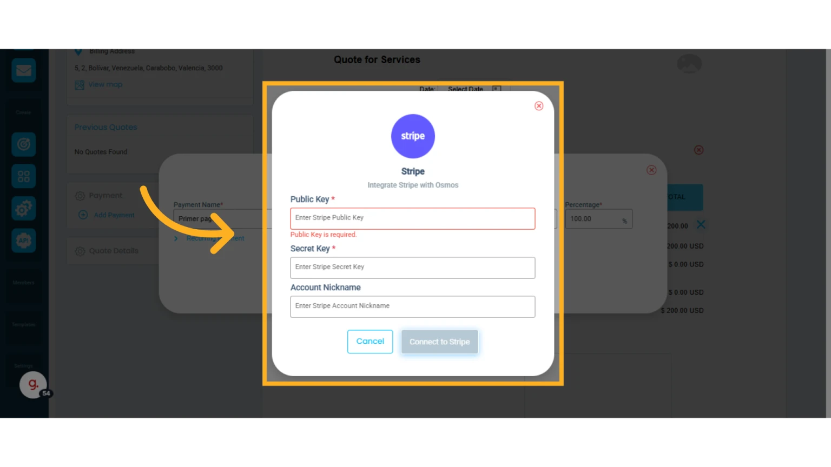Click the red circled X above the payment panel
The image size is (831, 467).
point(699,150)
